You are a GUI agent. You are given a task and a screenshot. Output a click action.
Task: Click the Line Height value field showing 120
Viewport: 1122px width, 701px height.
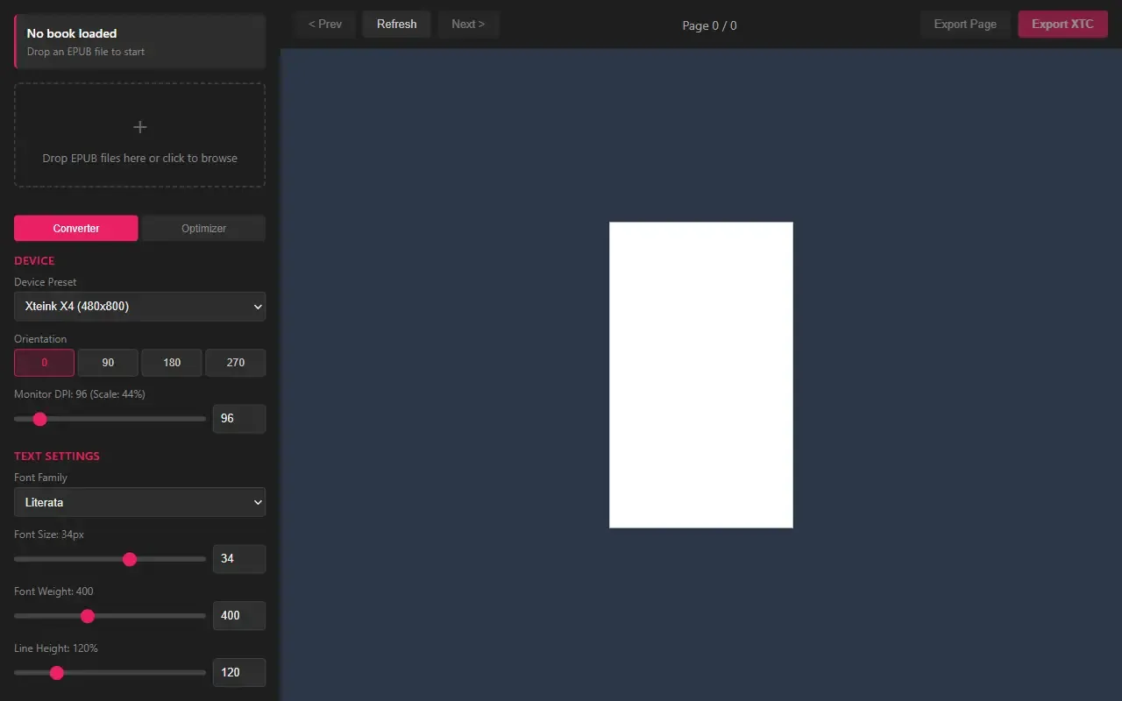pos(238,673)
